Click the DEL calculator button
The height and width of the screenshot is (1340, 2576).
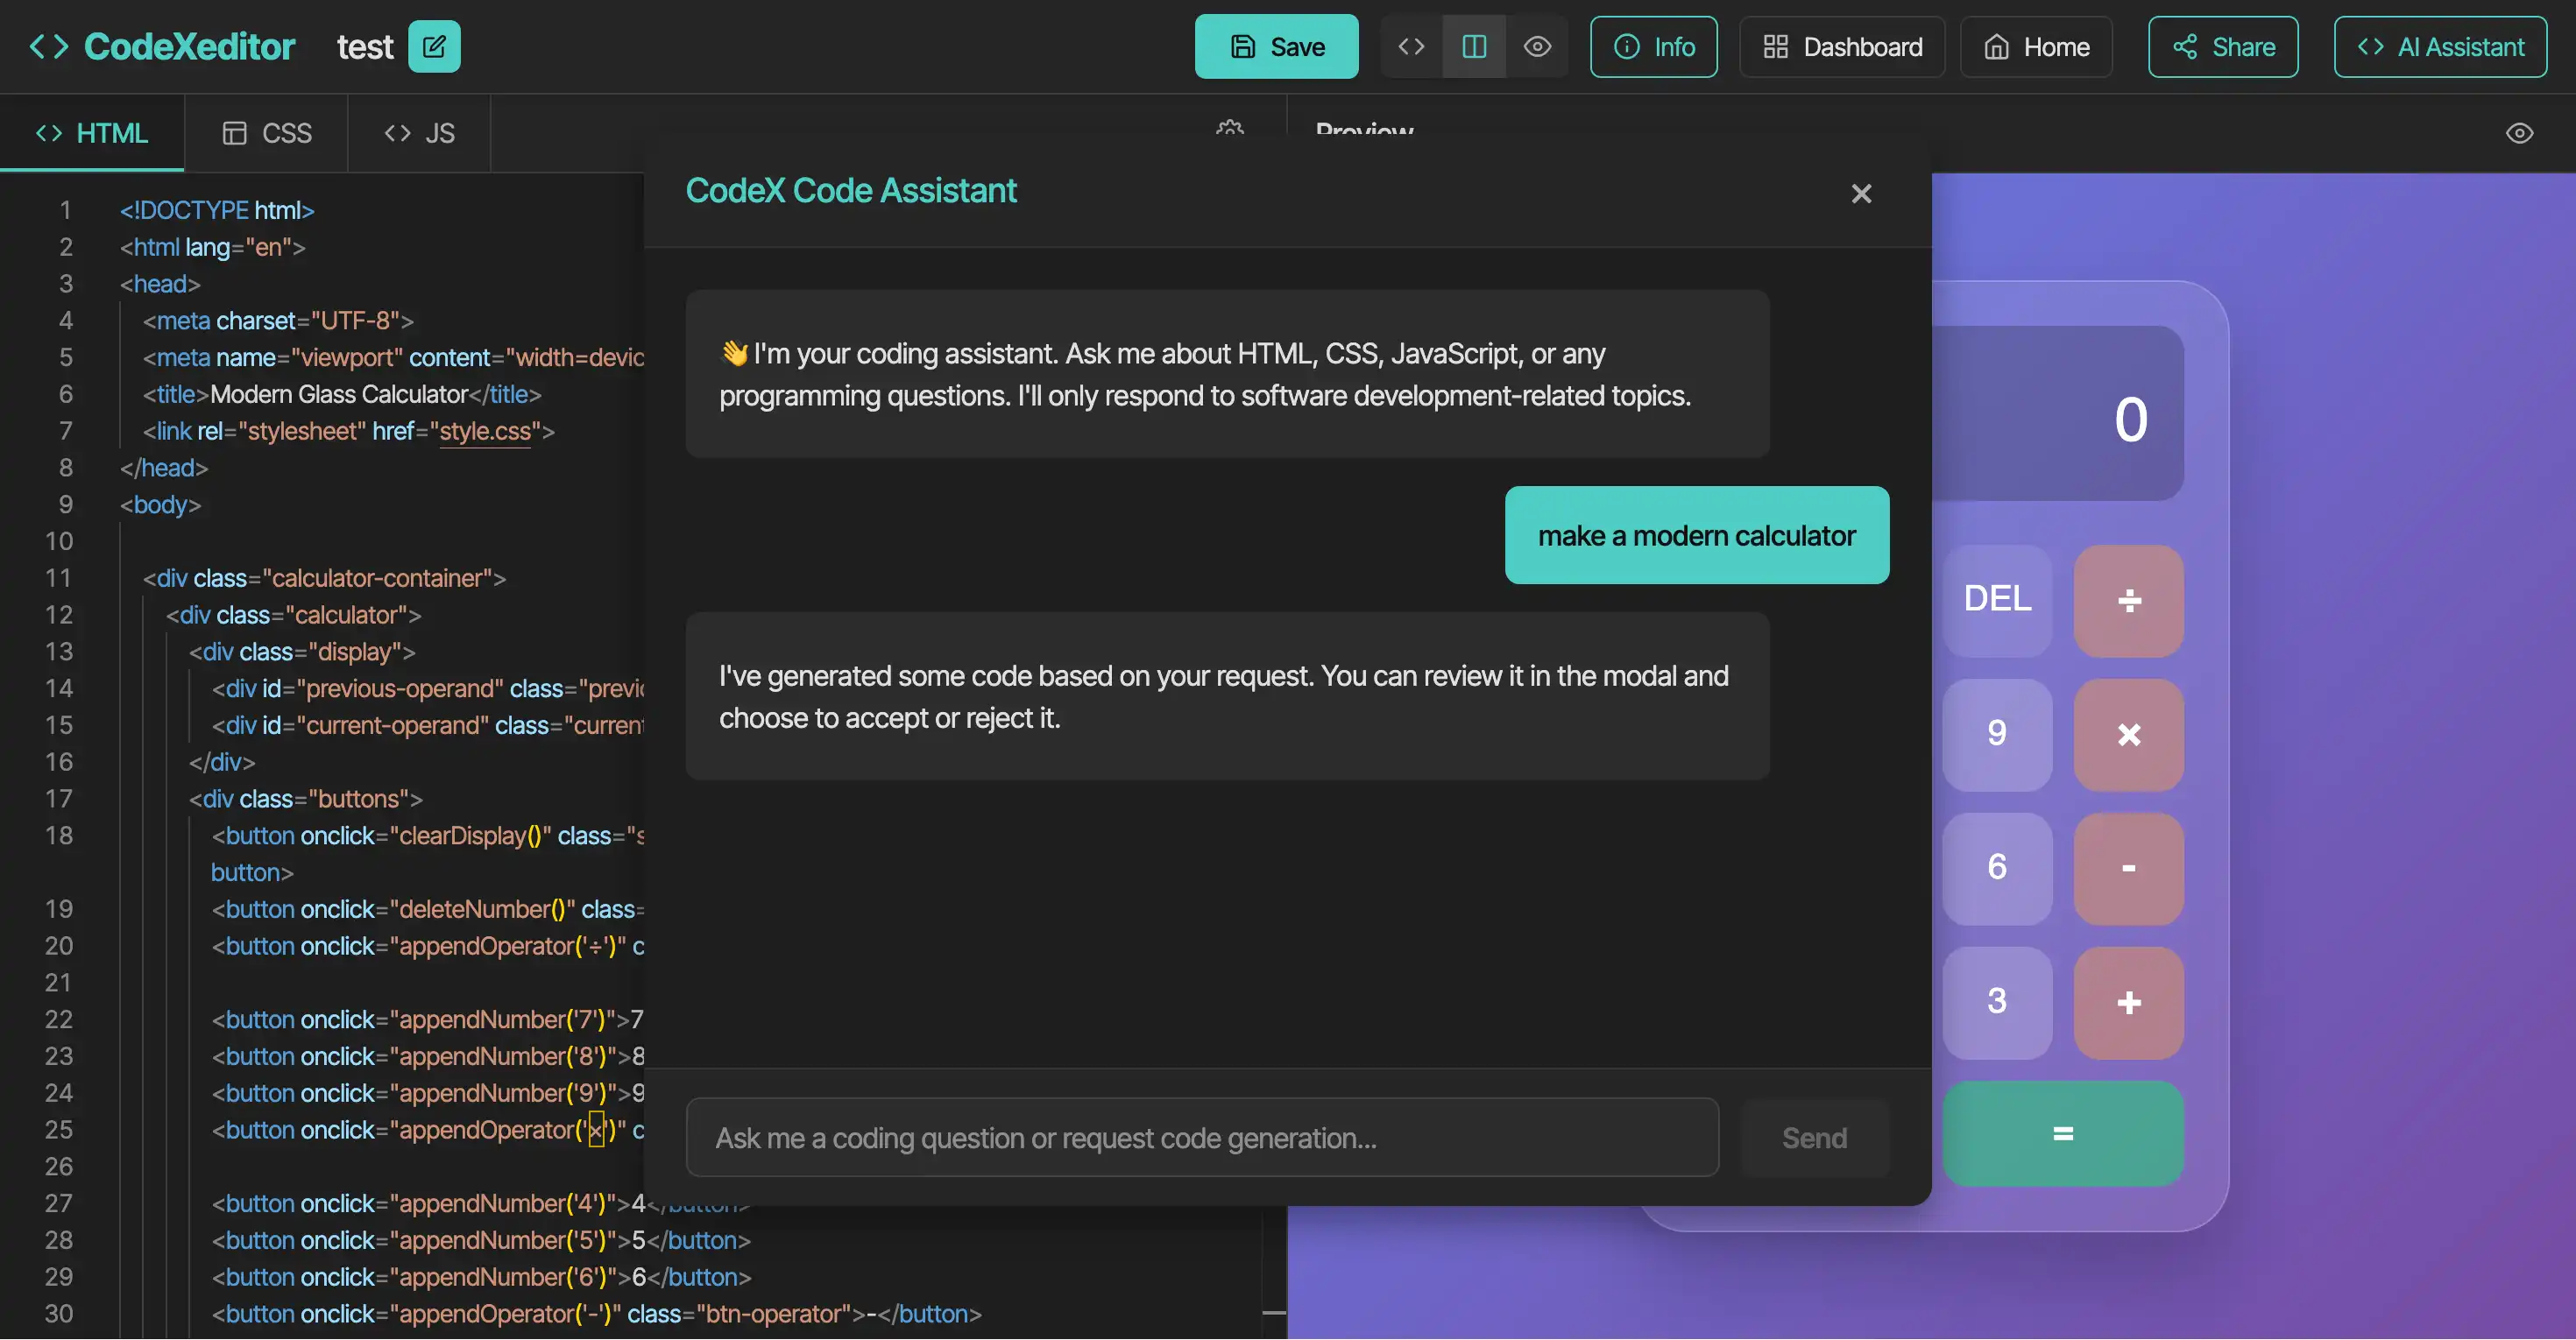tap(1997, 600)
